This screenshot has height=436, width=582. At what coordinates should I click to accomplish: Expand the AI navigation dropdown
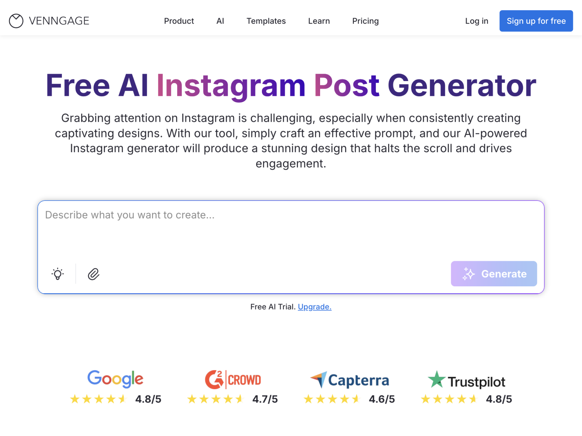click(220, 21)
